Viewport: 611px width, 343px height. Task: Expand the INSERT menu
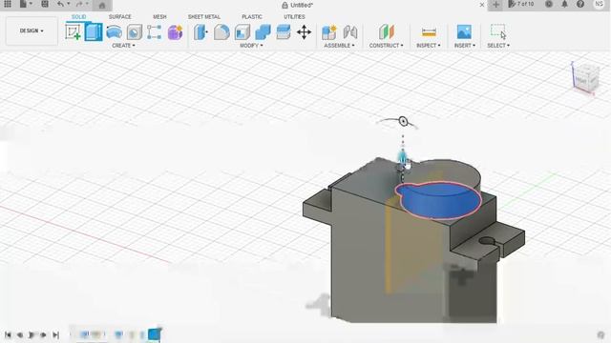pos(465,46)
